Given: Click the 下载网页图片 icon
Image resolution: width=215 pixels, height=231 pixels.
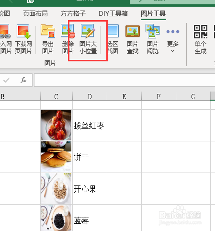Looking at the screenshot, I should click(x=23, y=32).
